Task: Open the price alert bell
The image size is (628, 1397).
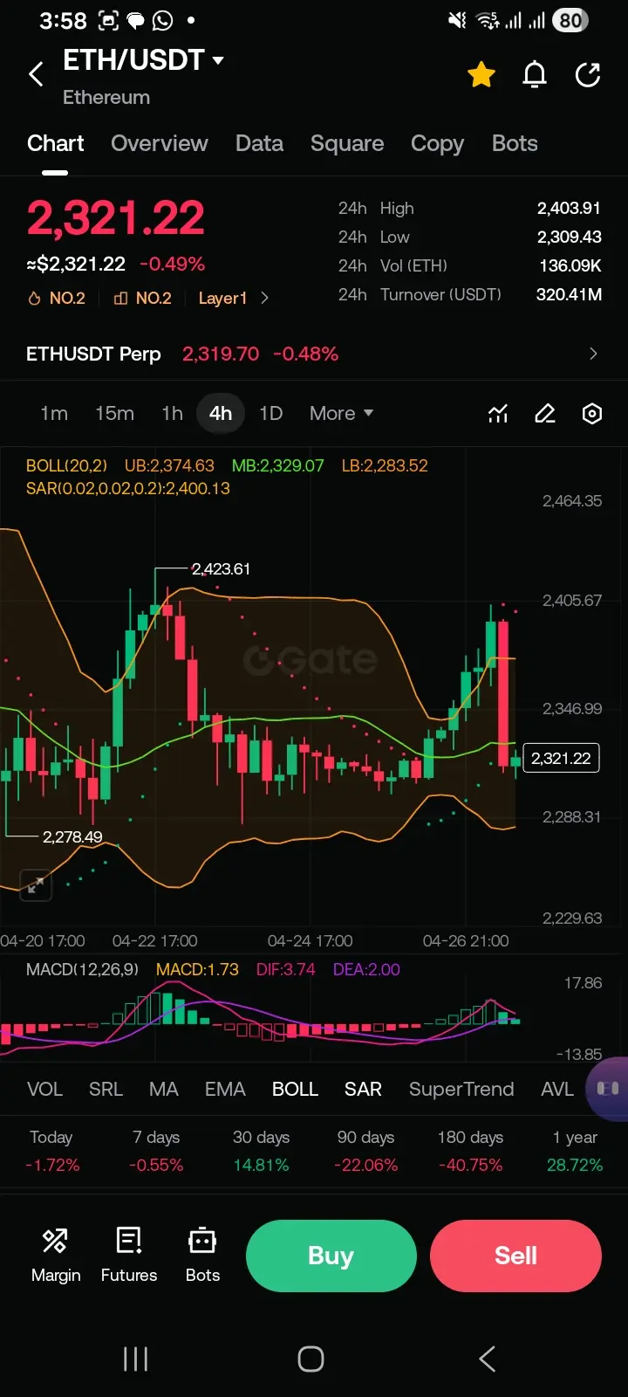Action: click(x=535, y=75)
